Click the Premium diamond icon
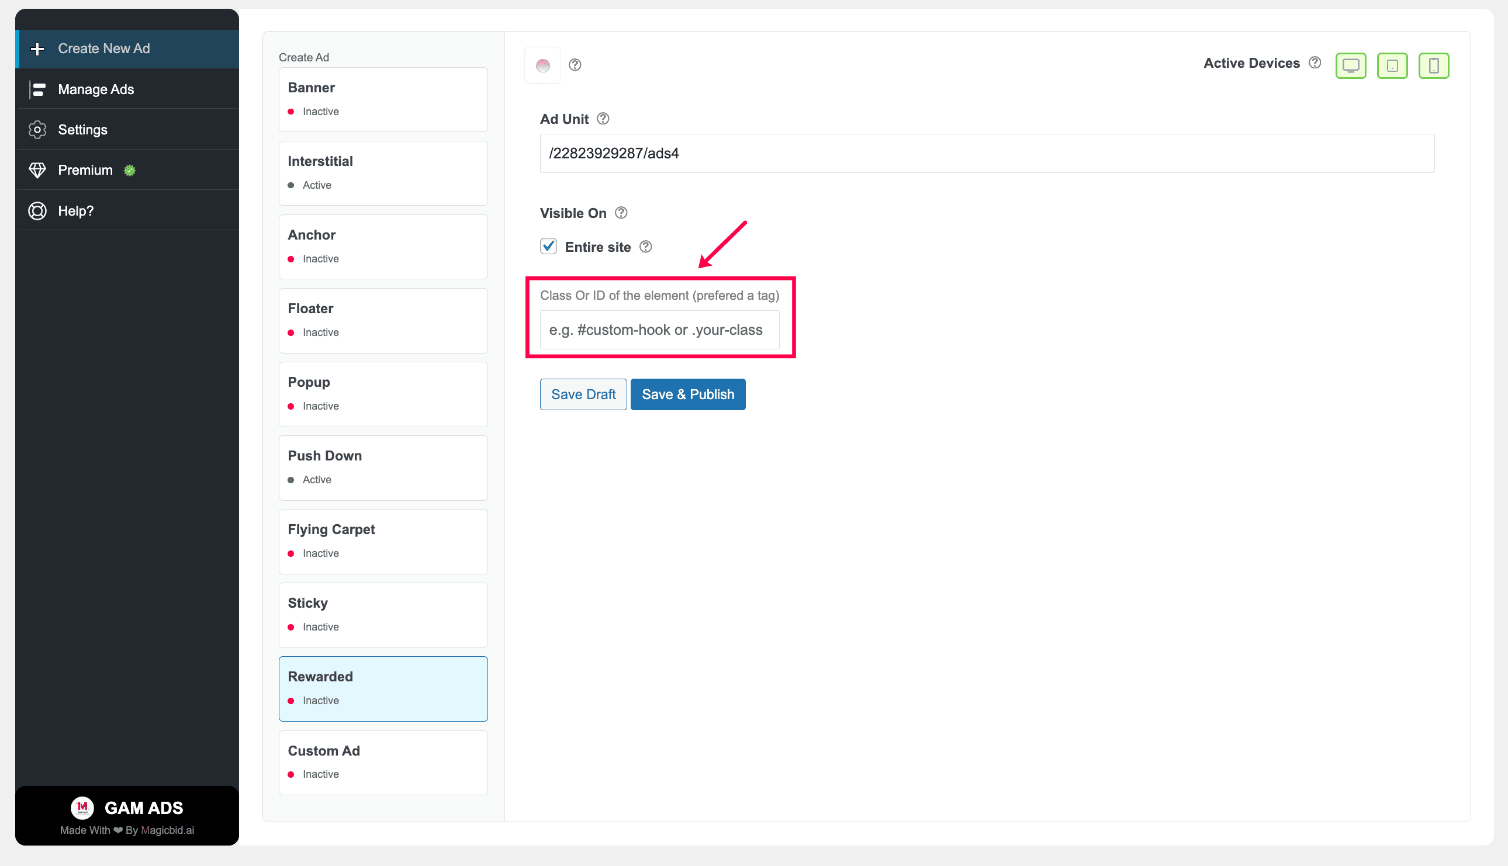 tap(37, 170)
